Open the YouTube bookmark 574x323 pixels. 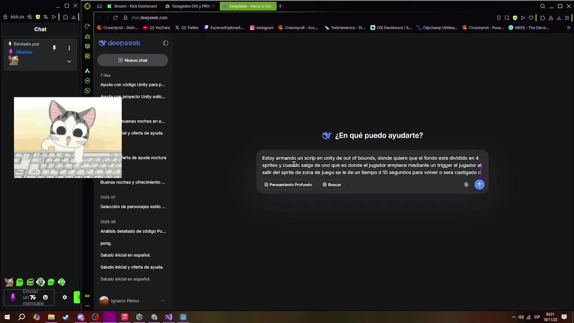tap(157, 27)
